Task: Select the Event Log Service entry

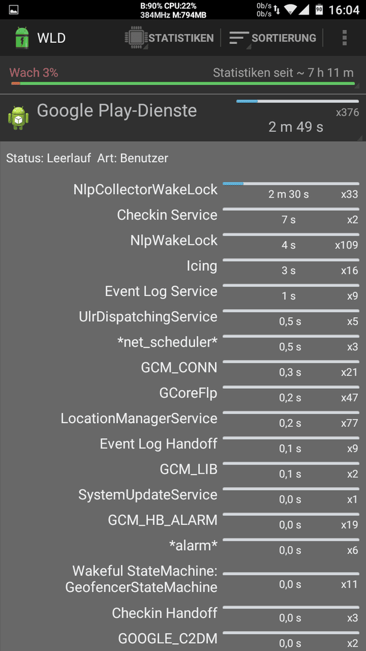Action: coord(183,292)
